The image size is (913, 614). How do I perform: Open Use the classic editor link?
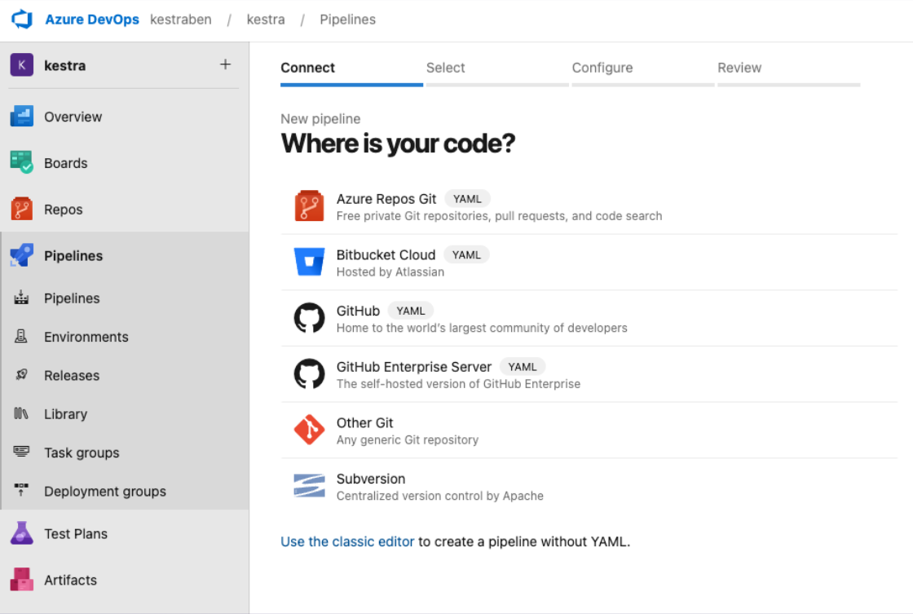[x=347, y=541]
